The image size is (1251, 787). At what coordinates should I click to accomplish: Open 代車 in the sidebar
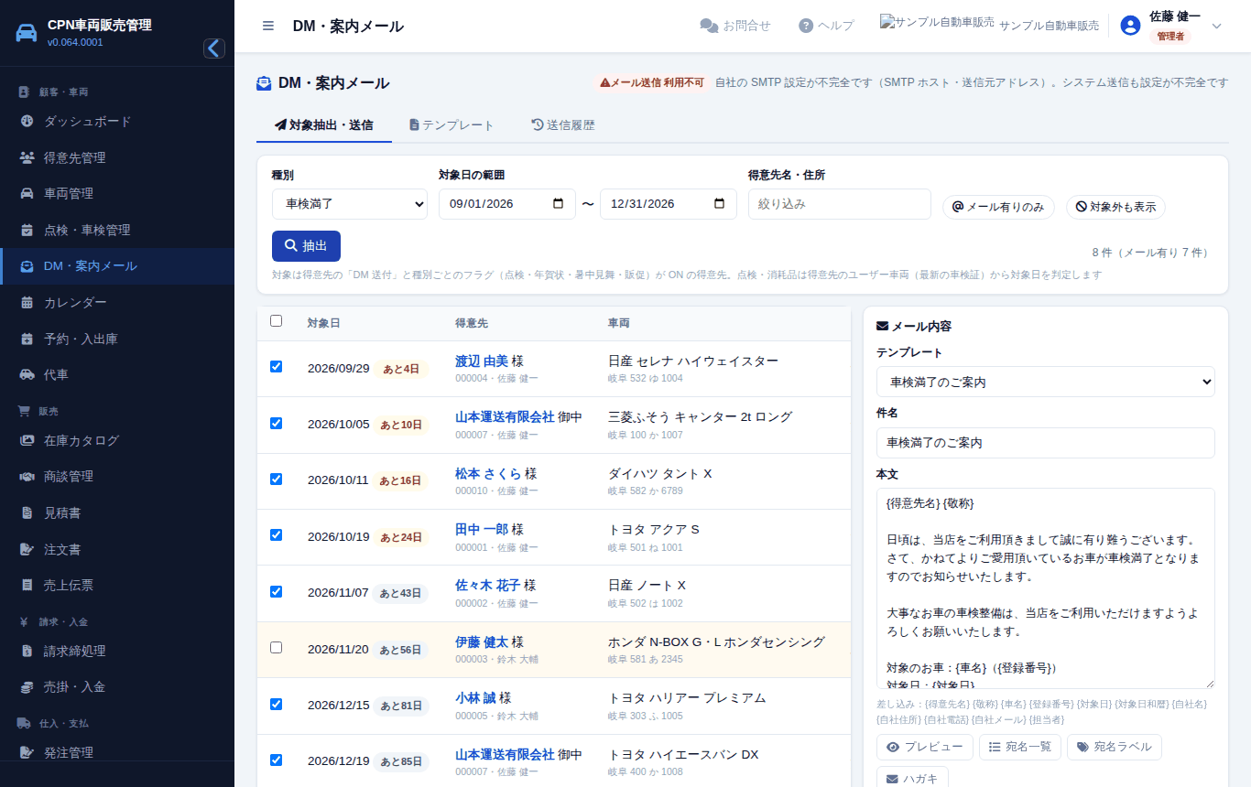pos(117,374)
